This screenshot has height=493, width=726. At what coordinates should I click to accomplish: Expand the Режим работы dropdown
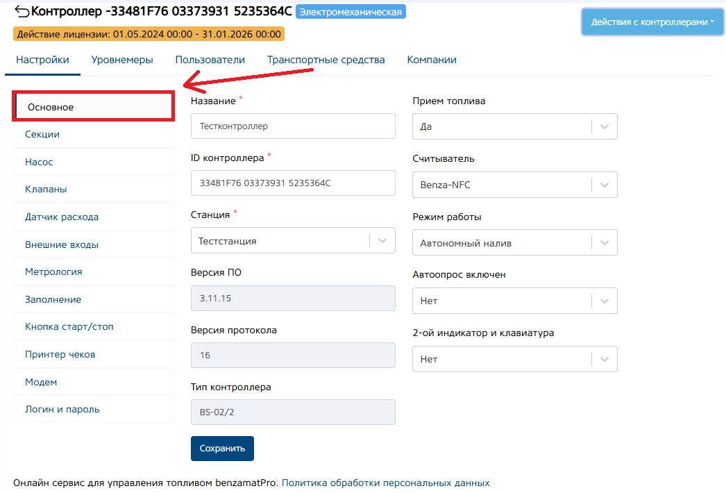click(x=604, y=243)
